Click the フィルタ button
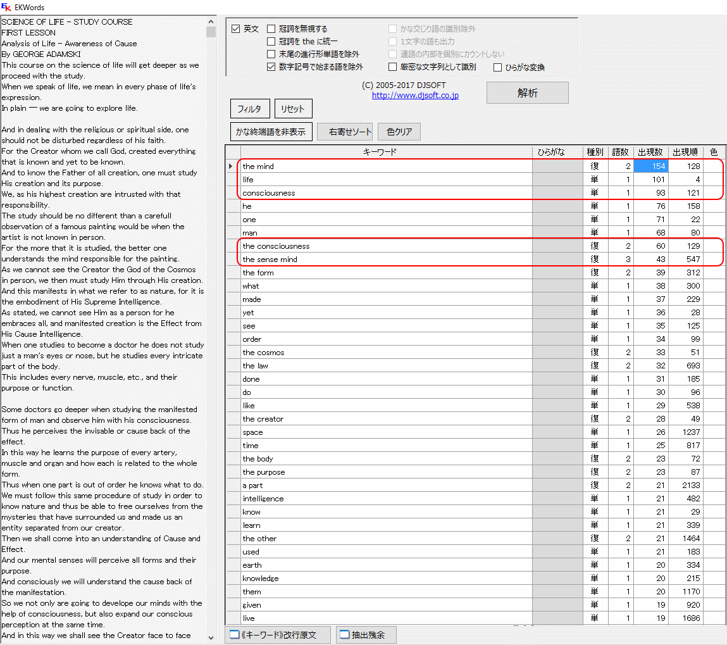 point(249,108)
